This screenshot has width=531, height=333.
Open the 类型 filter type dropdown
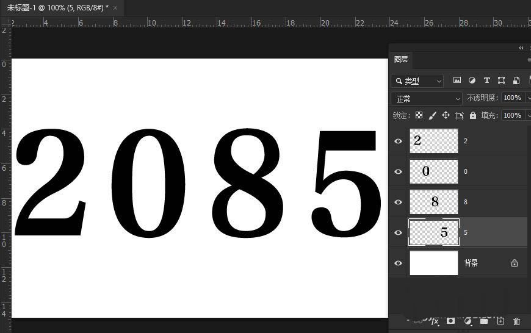[417, 81]
